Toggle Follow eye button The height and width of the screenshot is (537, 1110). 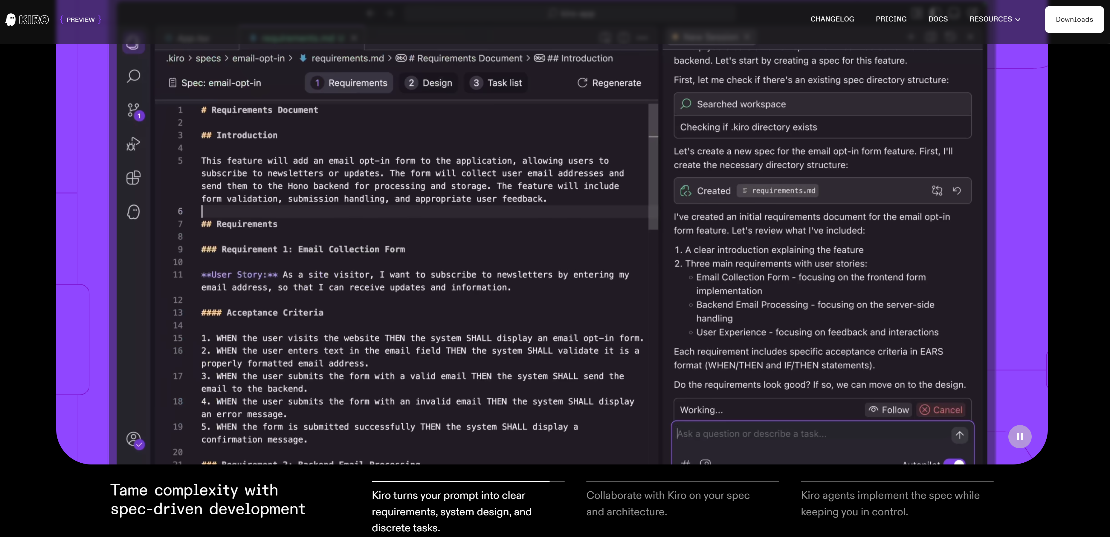(888, 410)
